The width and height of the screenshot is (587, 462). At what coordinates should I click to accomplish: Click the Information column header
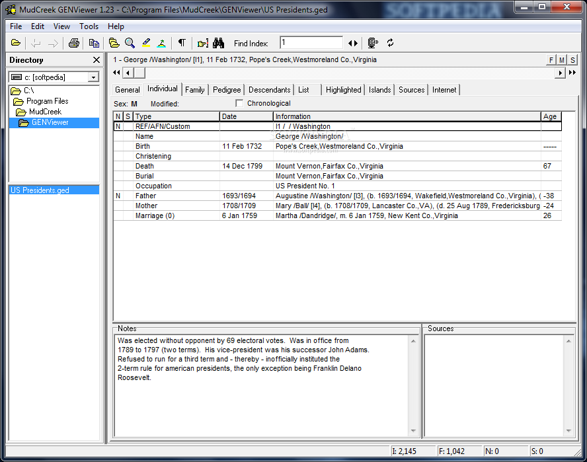coord(407,116)
